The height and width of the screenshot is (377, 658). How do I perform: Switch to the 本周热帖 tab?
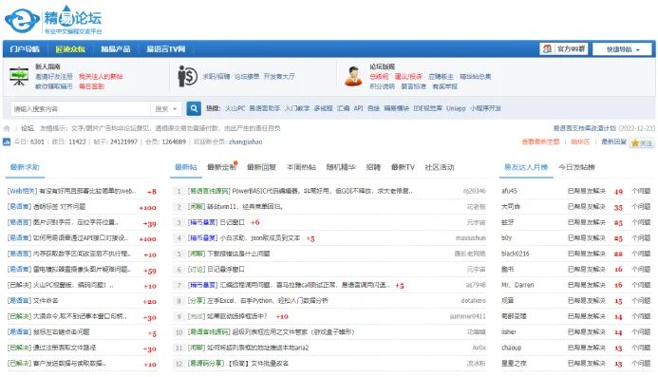[x=301, y=167]
